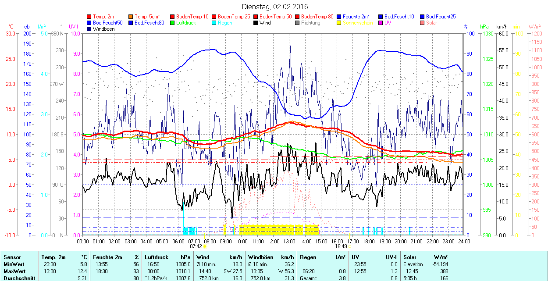Click the Durchschnitt row label
Viewport: 548px width, 281px height.
(x=17, y=278)
